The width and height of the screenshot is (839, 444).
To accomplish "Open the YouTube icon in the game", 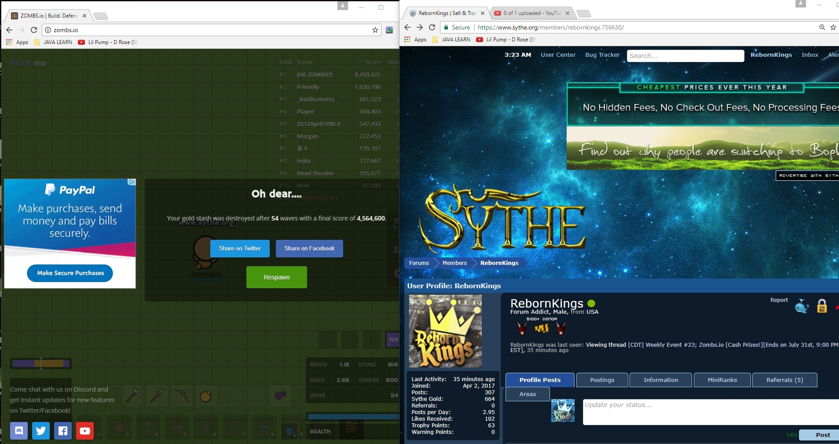I will pos(85,431).
